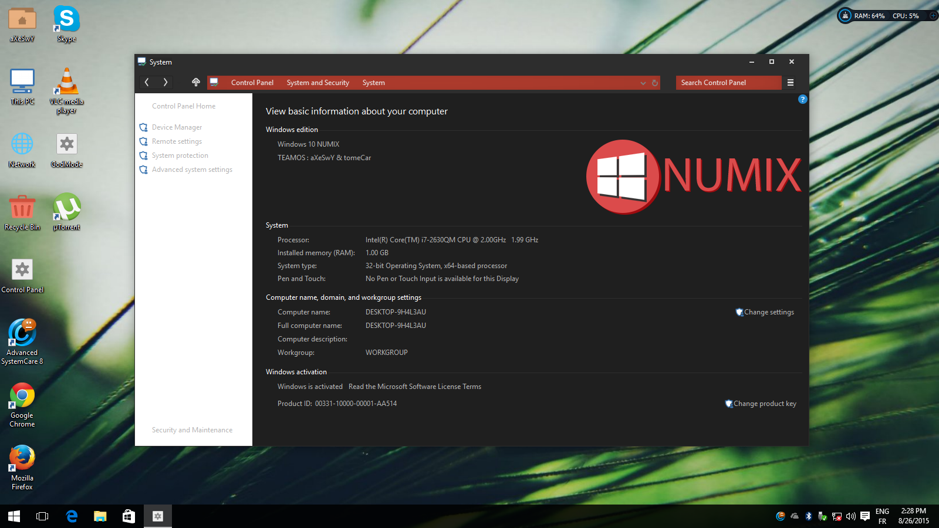This screenshot has height=528, width=939.
Task: Select the Recycle Bin icon
Action: (x=22, y=212)
